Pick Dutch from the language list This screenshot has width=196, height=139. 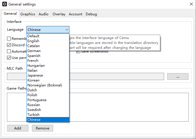[48, 90]
